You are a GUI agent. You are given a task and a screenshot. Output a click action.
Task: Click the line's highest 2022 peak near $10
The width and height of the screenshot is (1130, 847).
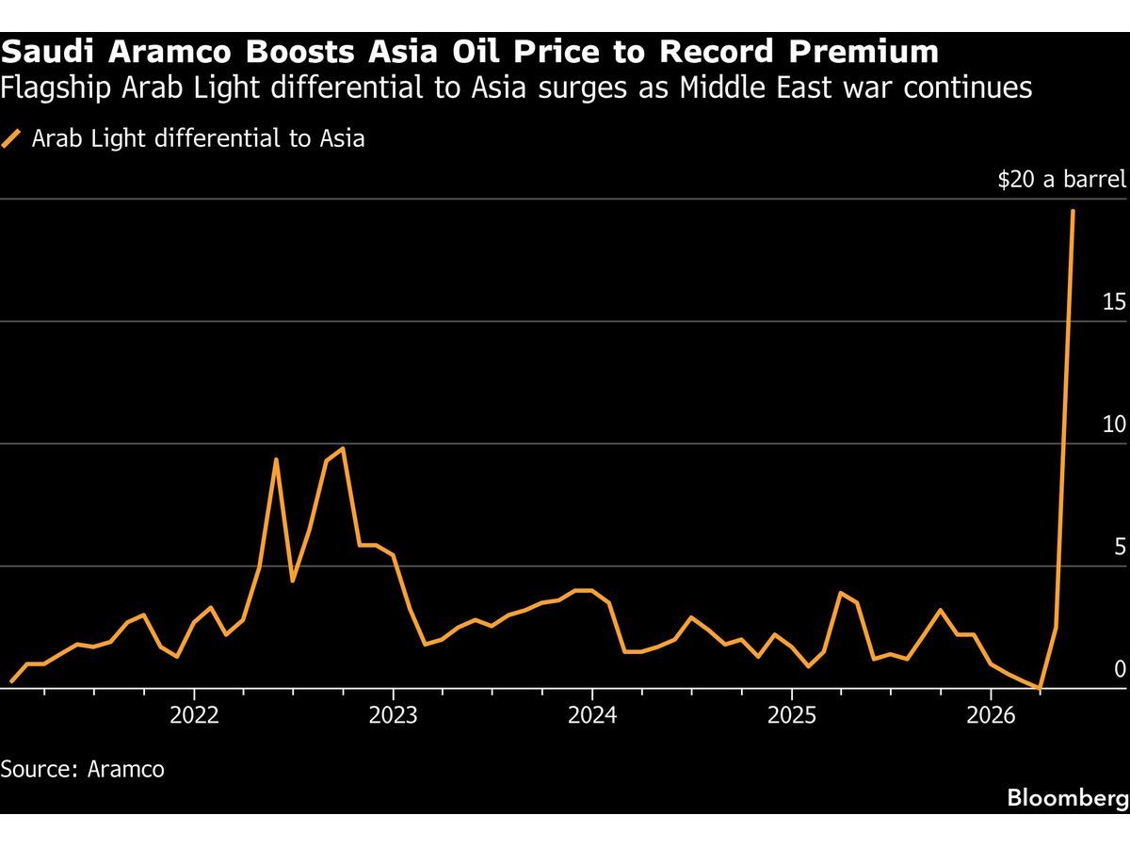[x=343, y=449]
